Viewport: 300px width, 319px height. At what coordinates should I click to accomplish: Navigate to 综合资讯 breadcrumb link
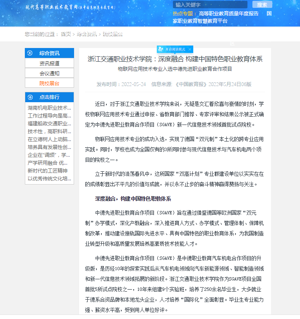[86, 34]
